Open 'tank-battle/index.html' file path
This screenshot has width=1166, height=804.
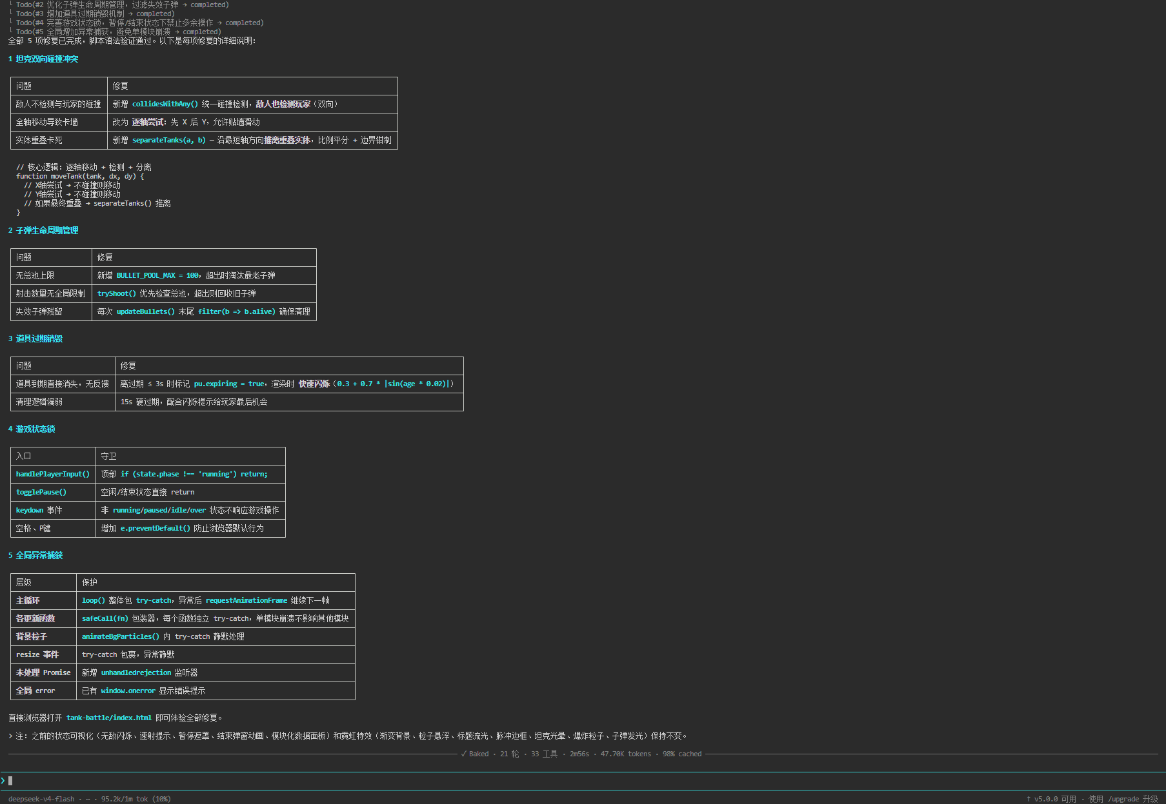tap(109, 718)
